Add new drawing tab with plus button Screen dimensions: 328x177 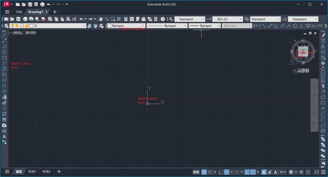(x=55, y=12)
